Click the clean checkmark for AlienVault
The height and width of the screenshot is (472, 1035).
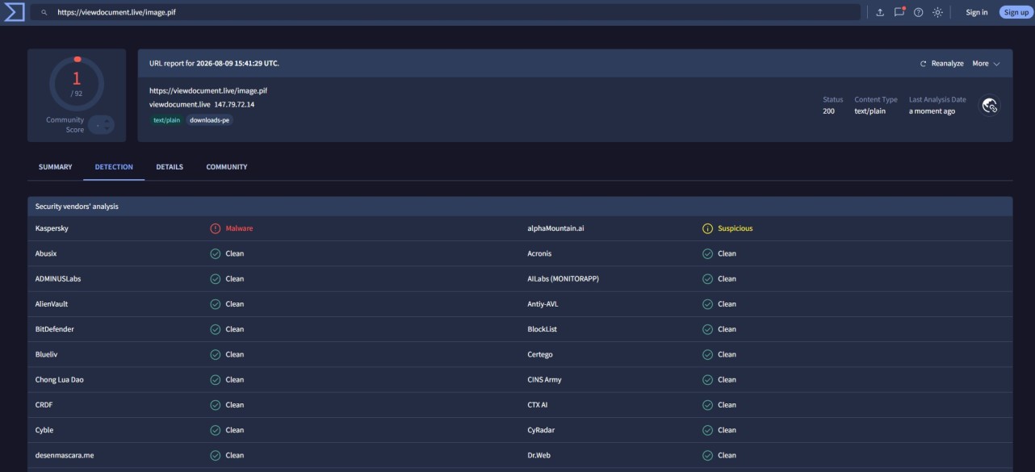click(215, 304)
